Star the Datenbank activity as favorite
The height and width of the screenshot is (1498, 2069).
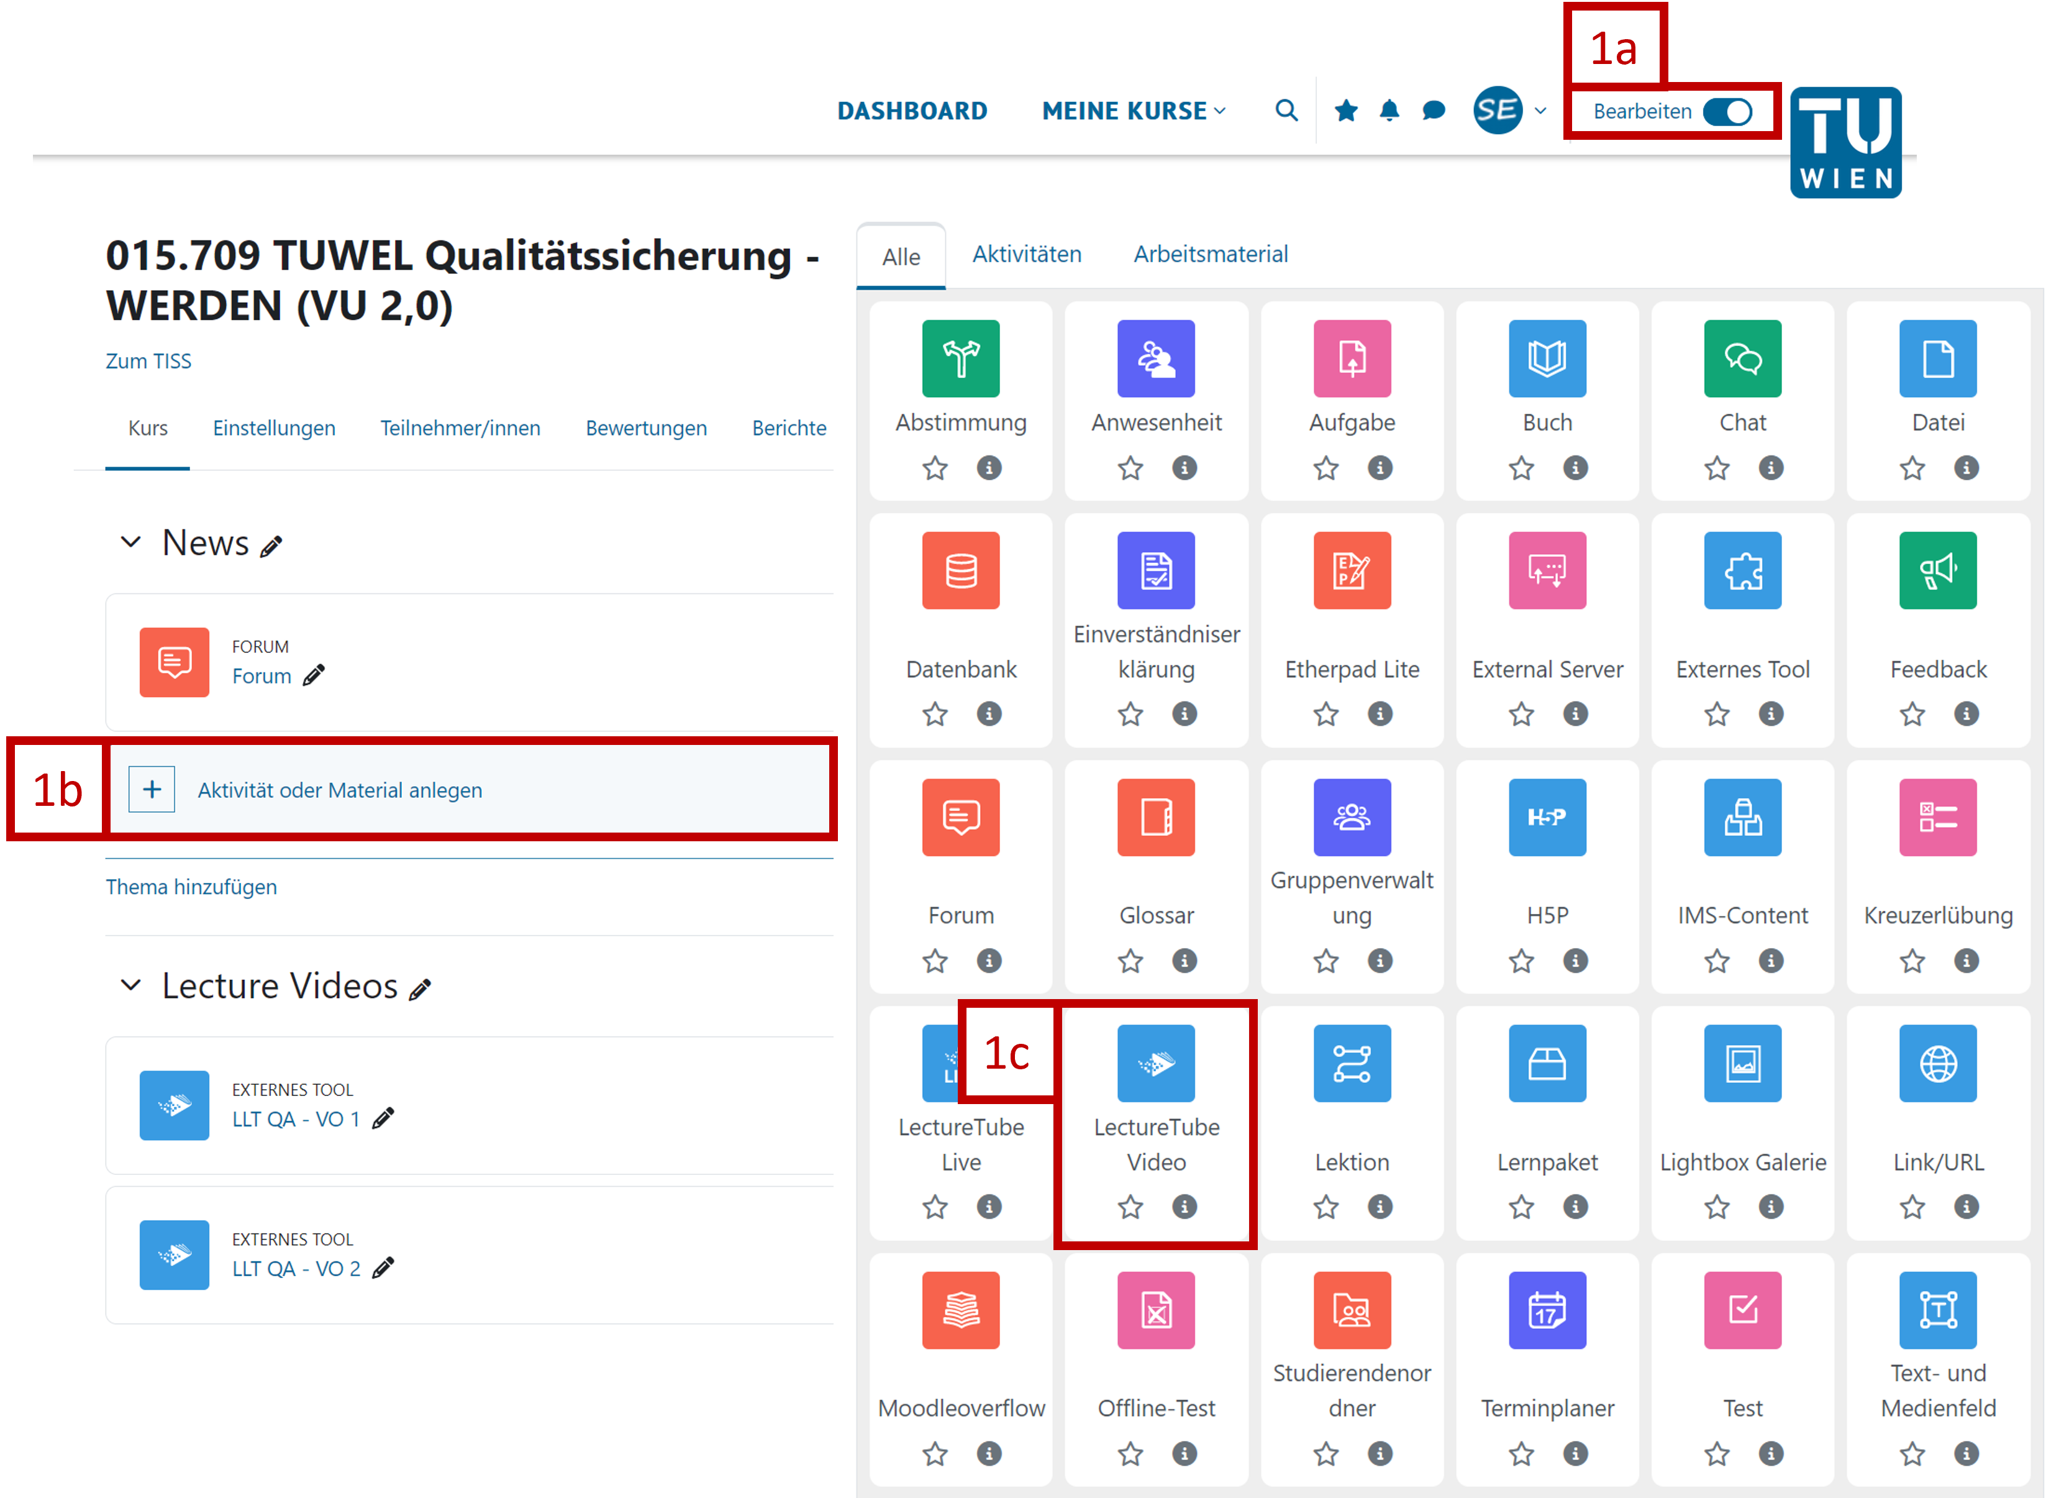(934, 715)
